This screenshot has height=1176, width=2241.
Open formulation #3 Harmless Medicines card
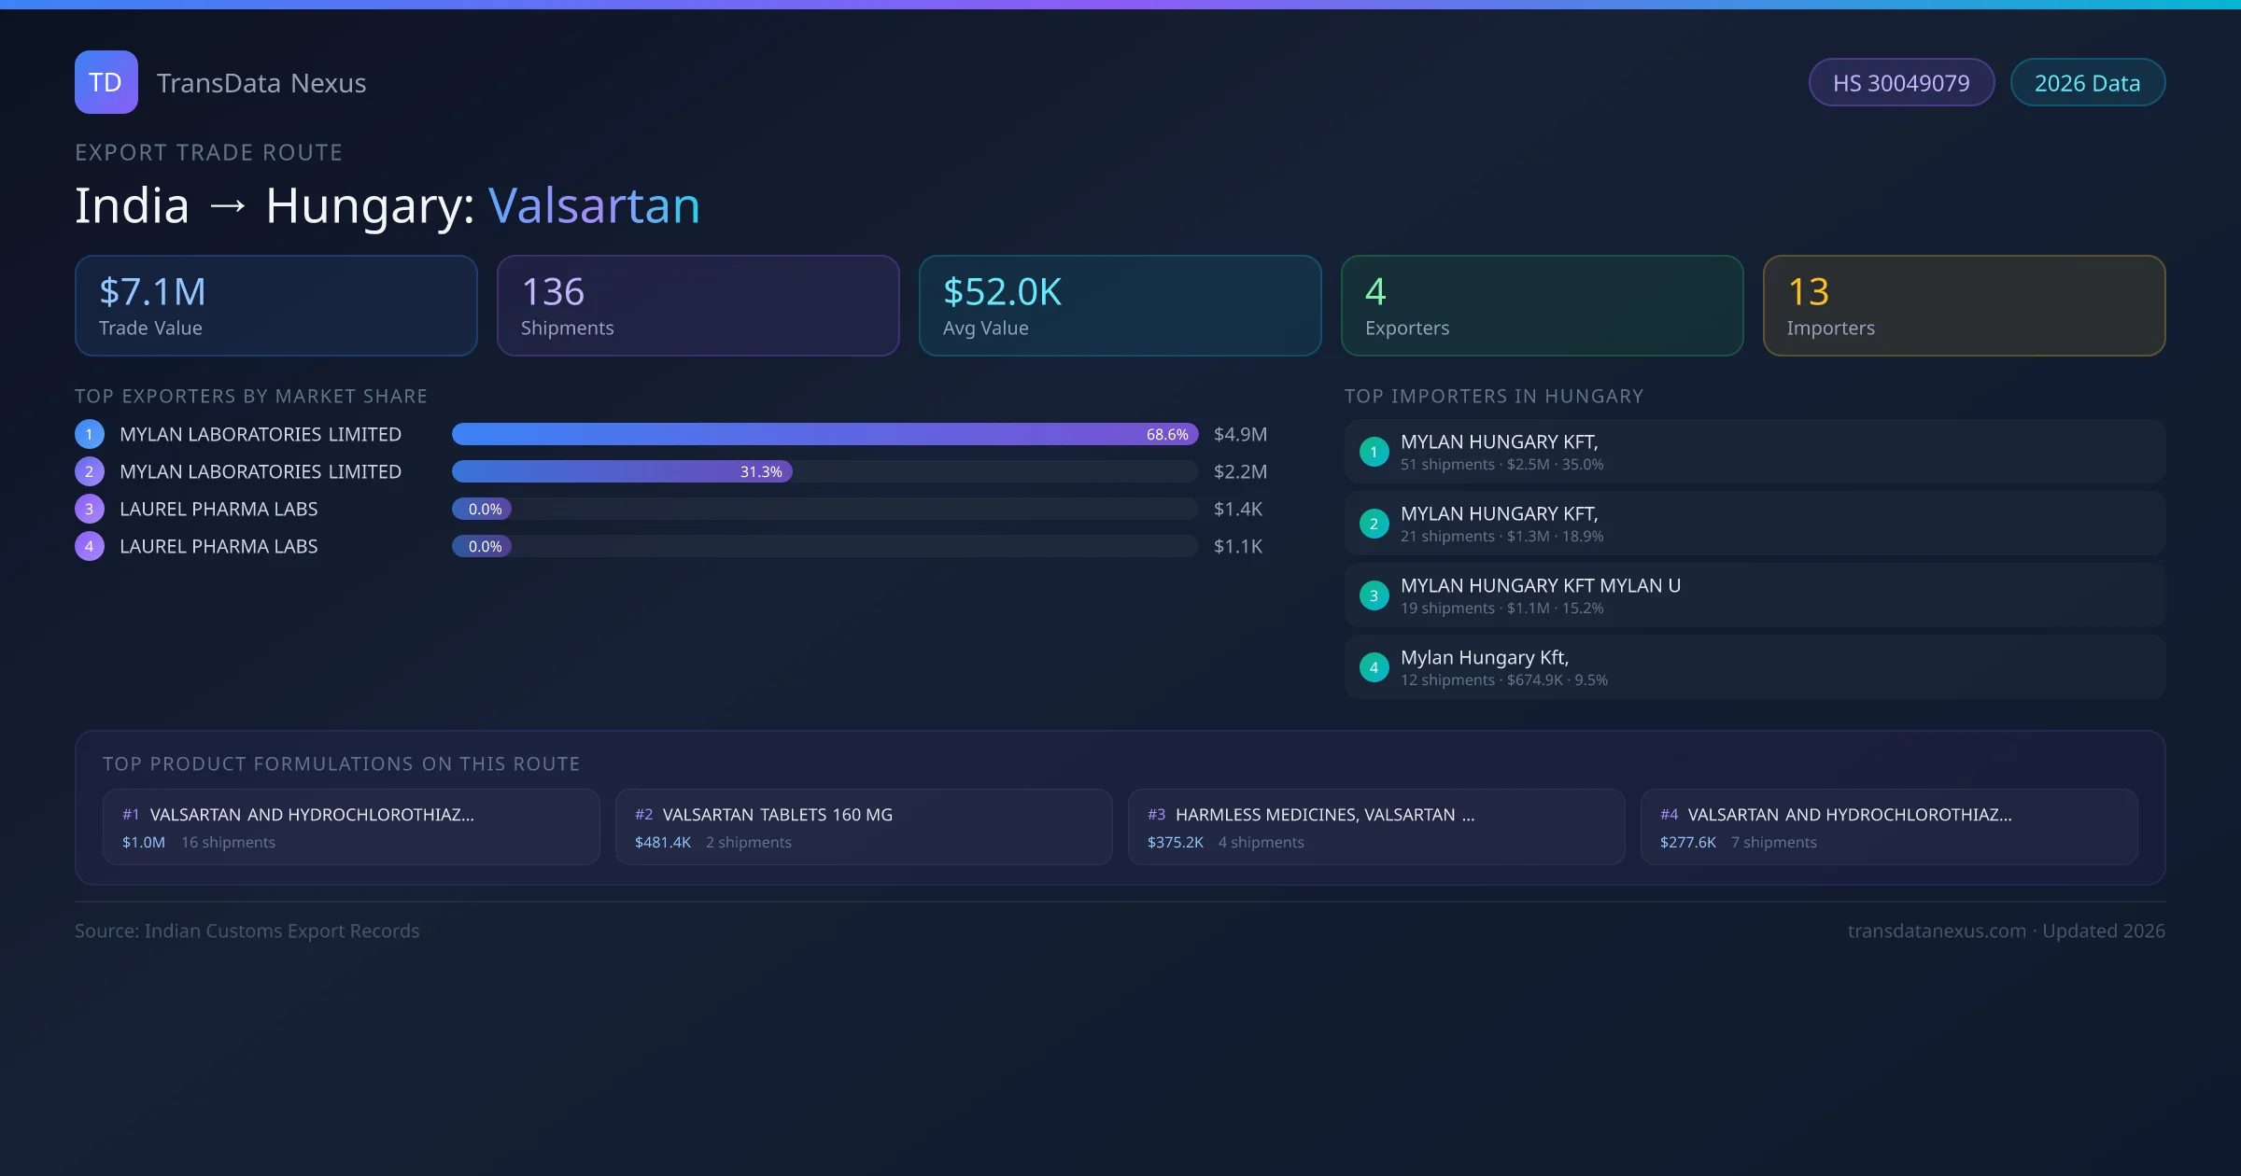click(1375, 827)
